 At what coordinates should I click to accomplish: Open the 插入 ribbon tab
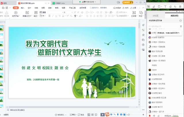pyautogui.click(x=22, y=8)
